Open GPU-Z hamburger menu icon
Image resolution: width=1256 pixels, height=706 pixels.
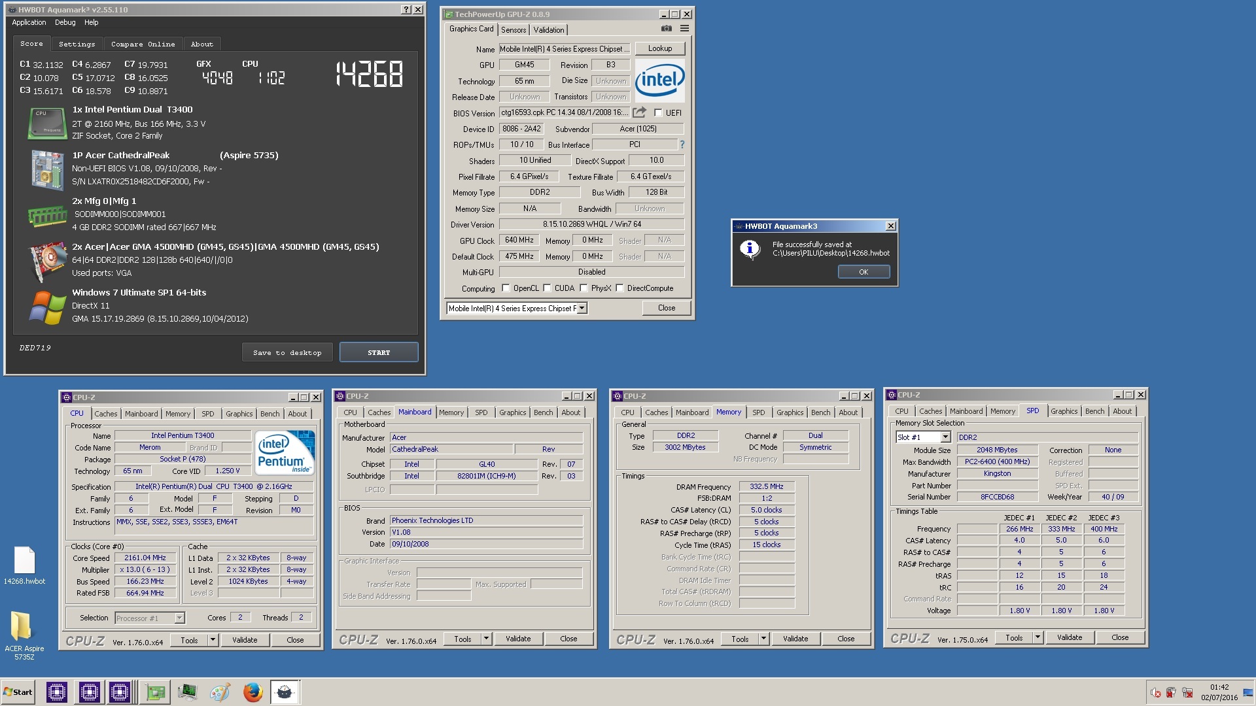point(684,29)
